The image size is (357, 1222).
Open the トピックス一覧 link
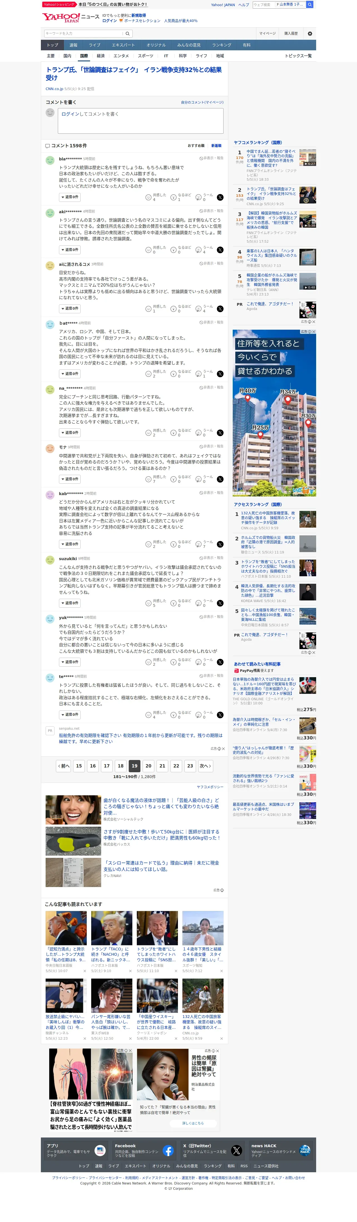(x=298, y=56)
